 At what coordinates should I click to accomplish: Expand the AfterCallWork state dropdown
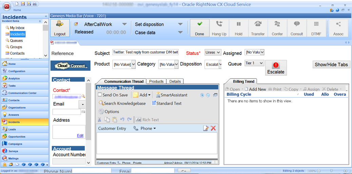tap(124, 24)
